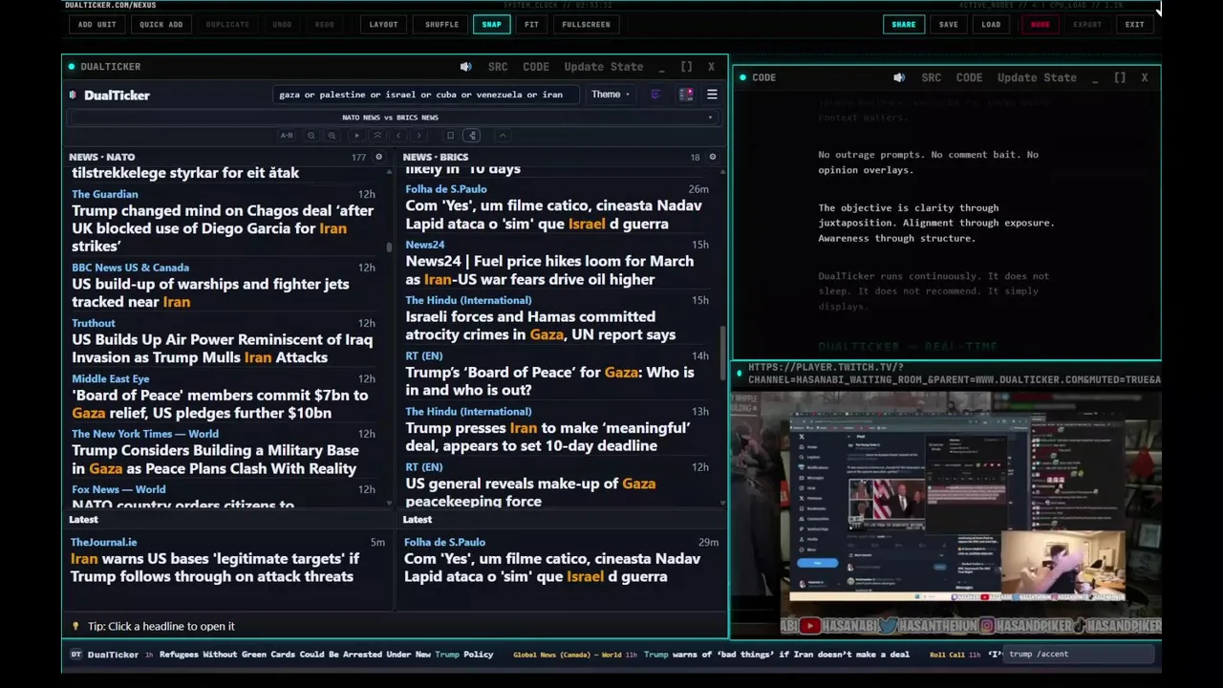
Task: Open NYT headline on Gaza military base
Action: (216, 459)
